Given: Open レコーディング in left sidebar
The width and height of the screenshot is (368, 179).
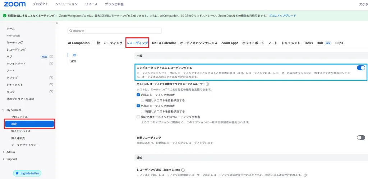Looking at the screenshot, I should (x=16, y=50).
